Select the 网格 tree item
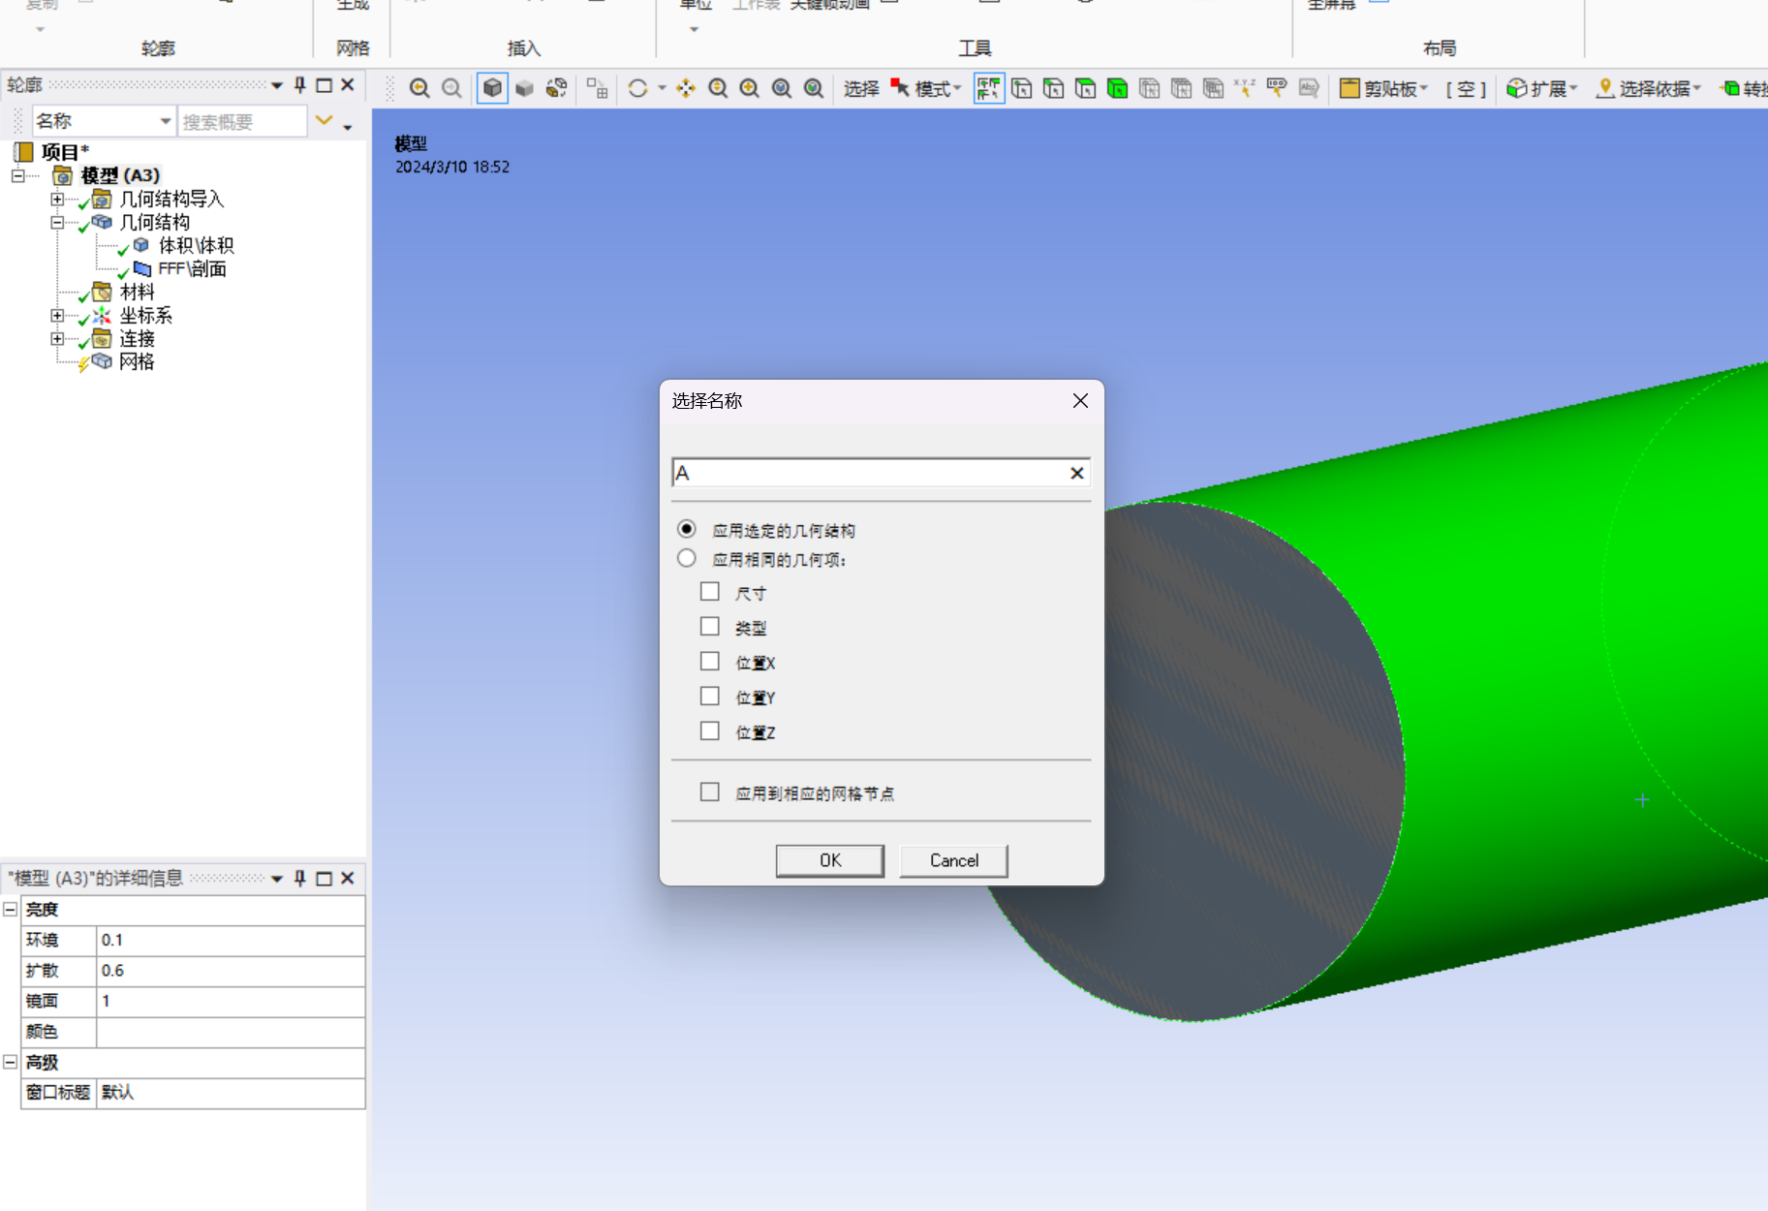 [x=137, y=362]
